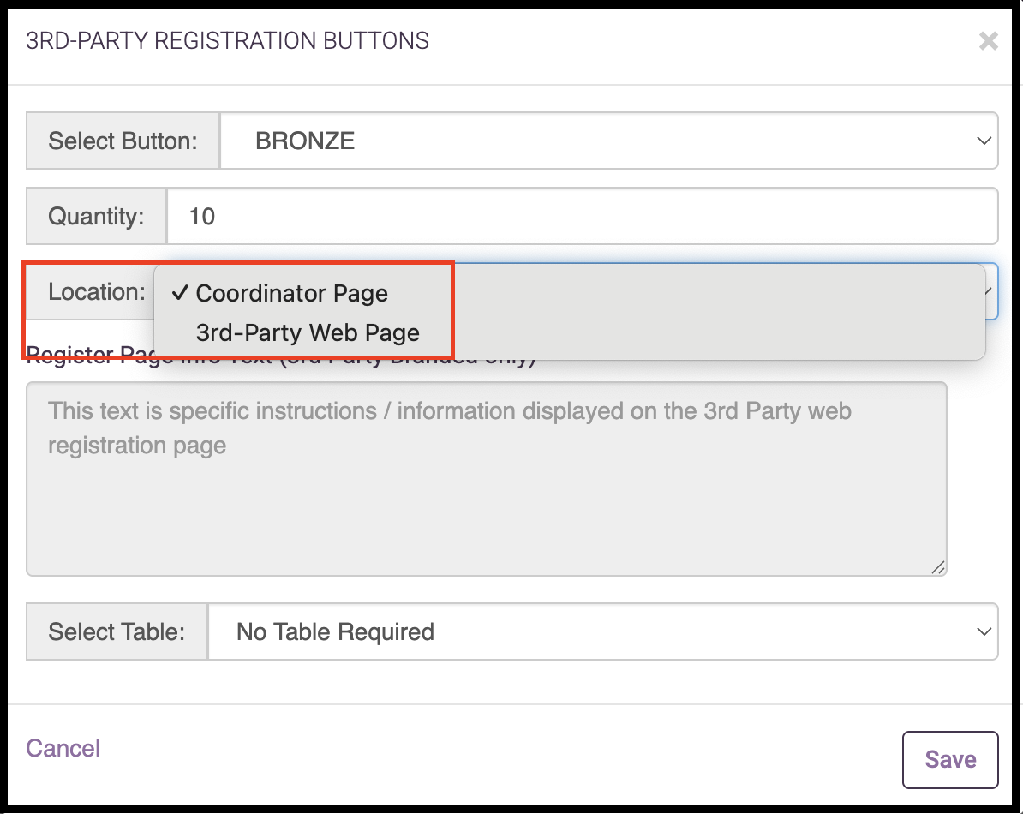This screenshot has height=814, width=1023.
Task: Click the Select Table label
Action: (117, 631)
